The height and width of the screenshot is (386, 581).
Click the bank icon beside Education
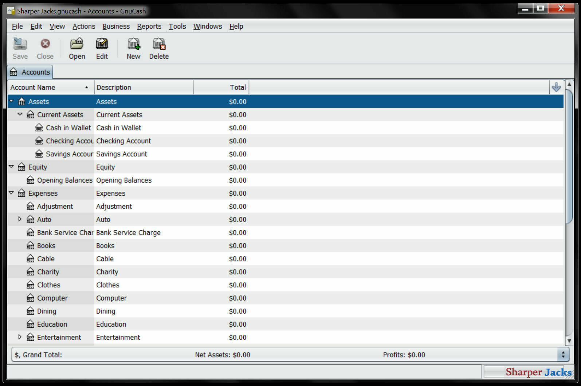(x=30, y=324)
